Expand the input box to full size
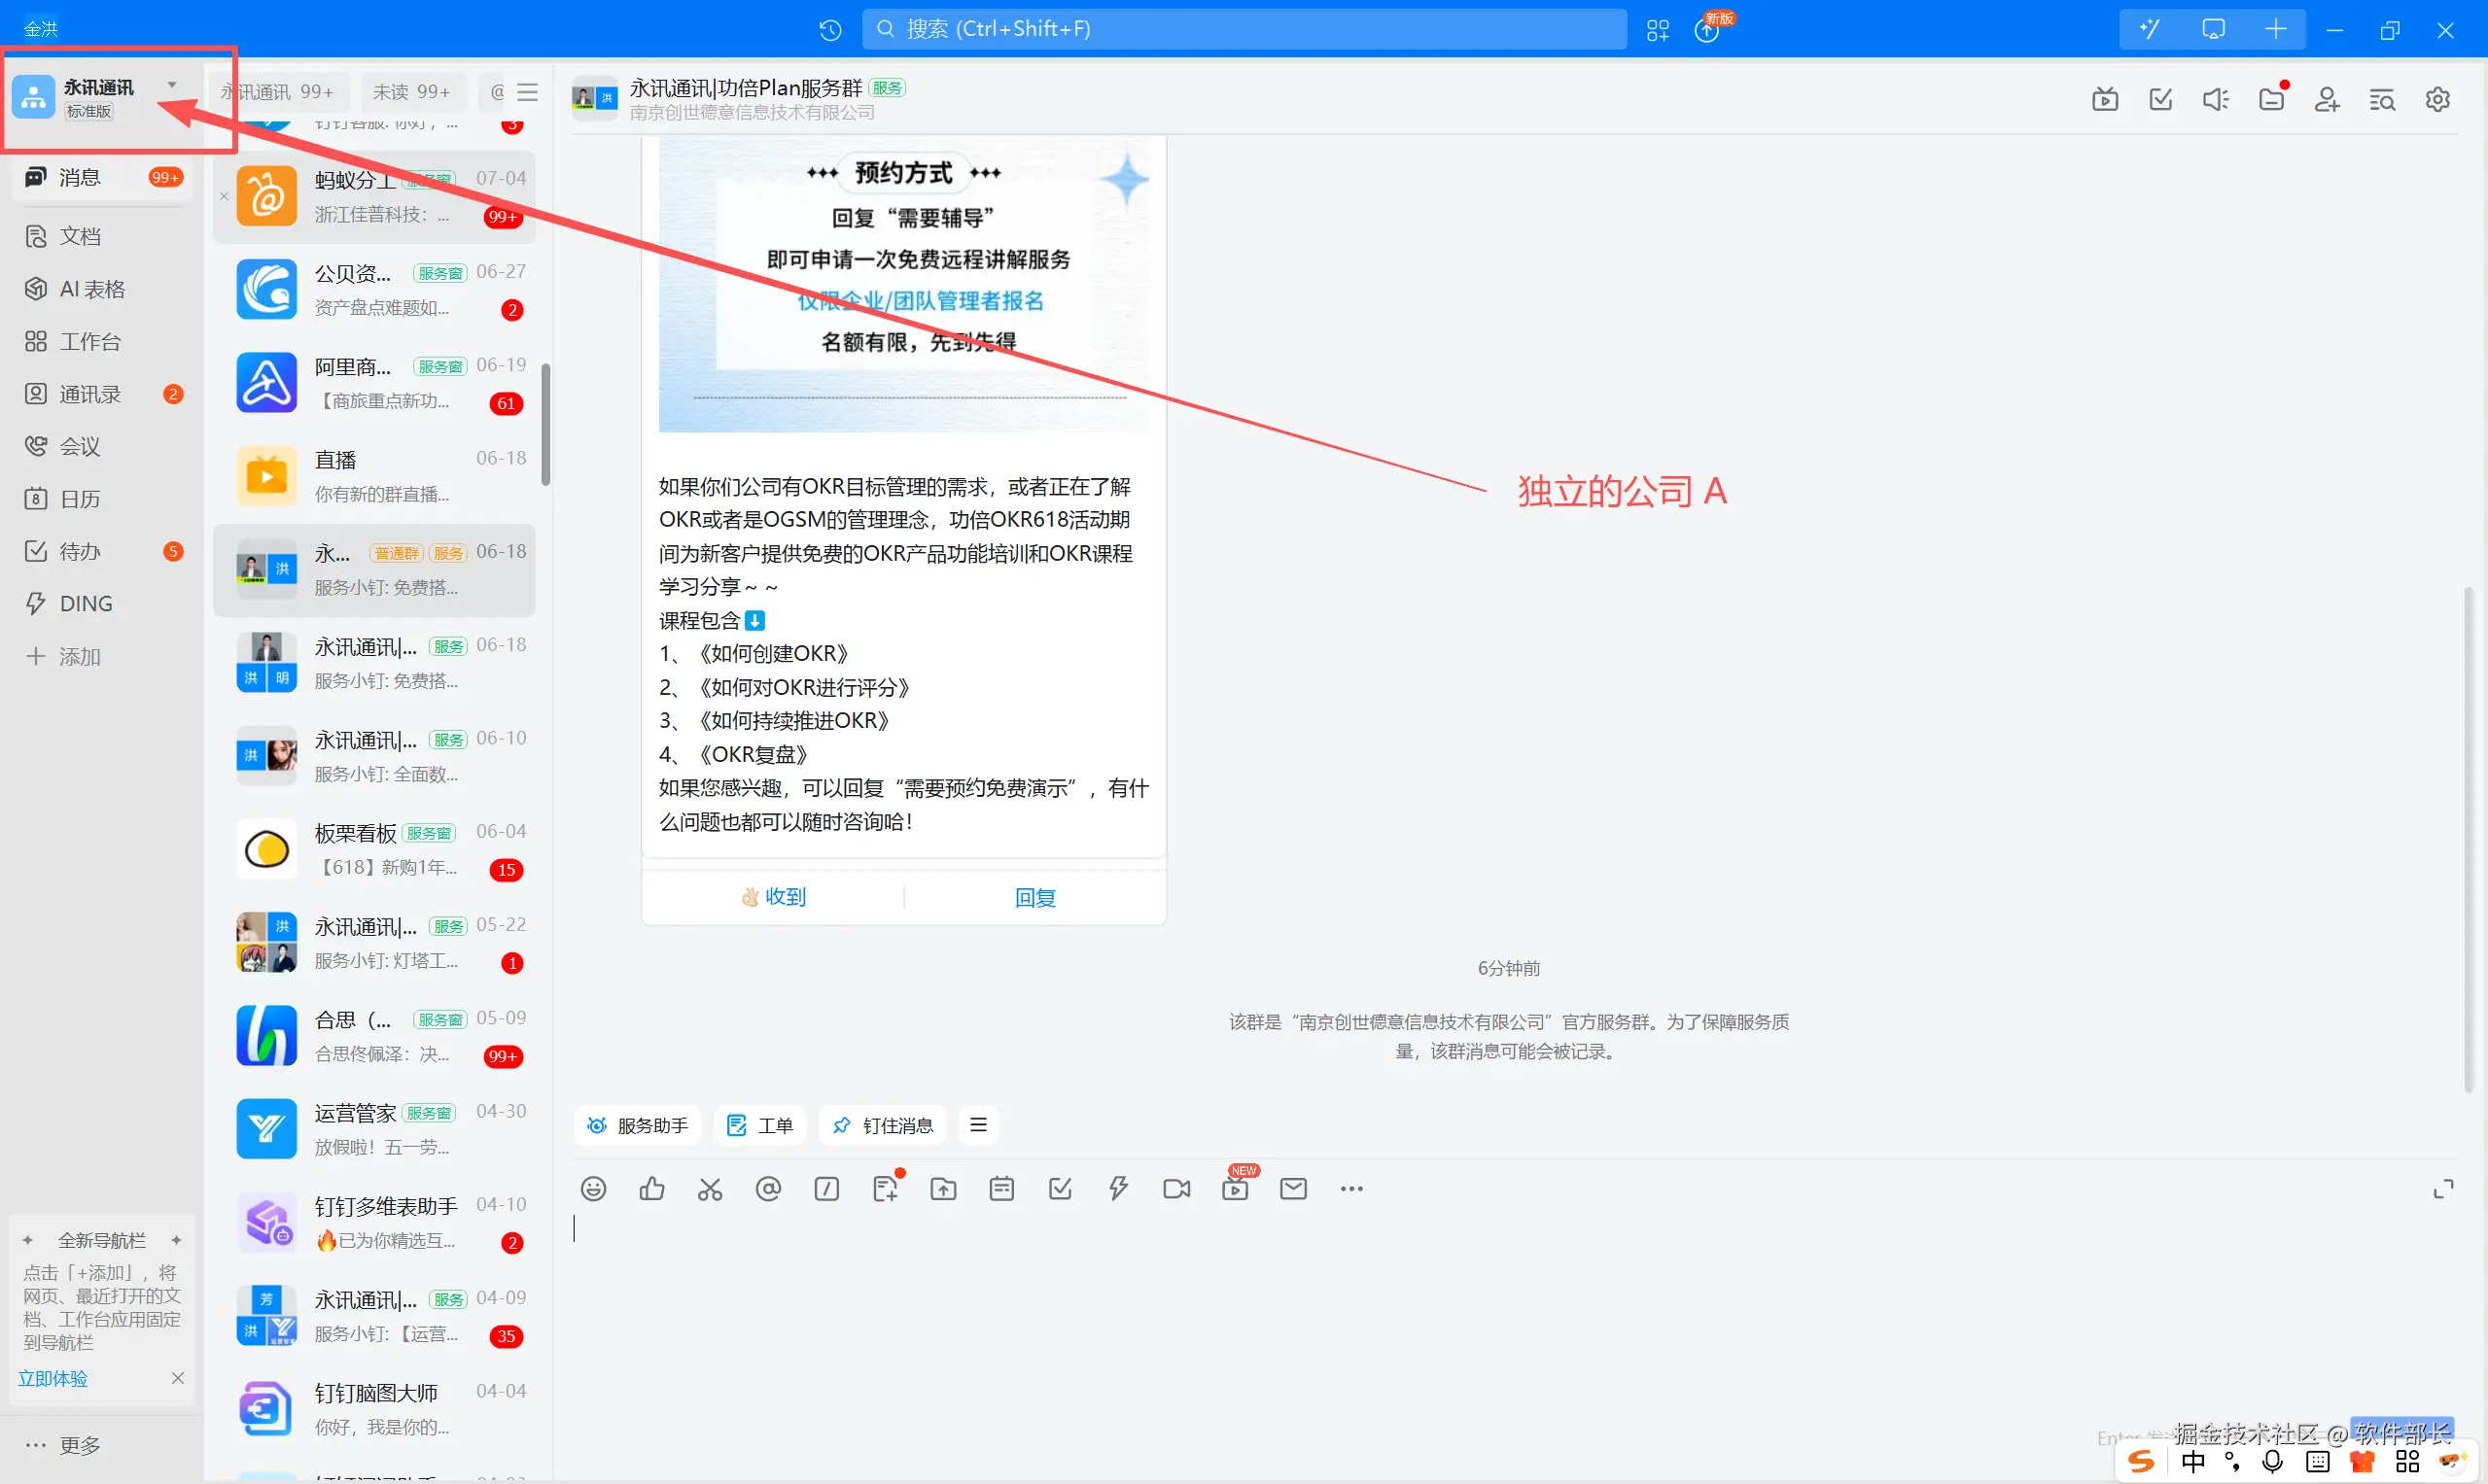The image size is (2488, 1484). [x=2443, y=1188]
